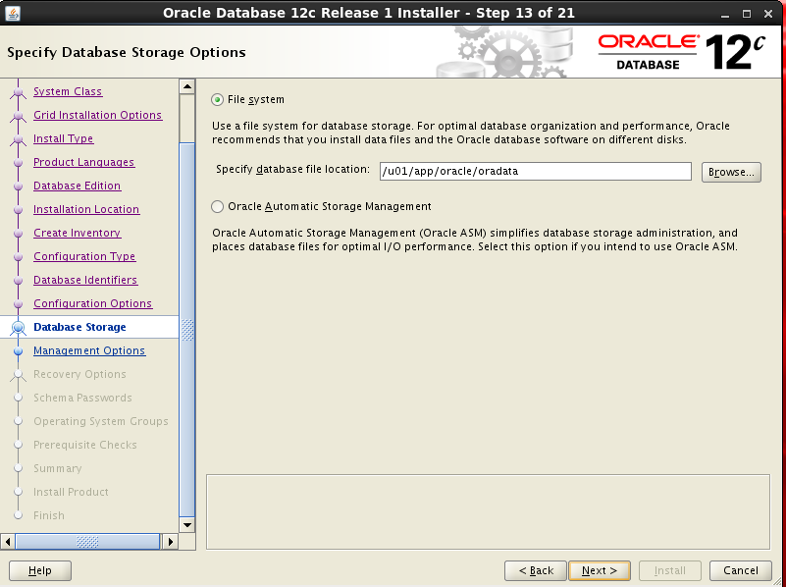Click the 'Specify database file location:' label
Viewport: 786px width, 587px height.
[x=292, y=170]
